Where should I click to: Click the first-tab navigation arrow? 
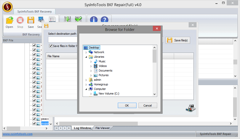tap(57, 128)
